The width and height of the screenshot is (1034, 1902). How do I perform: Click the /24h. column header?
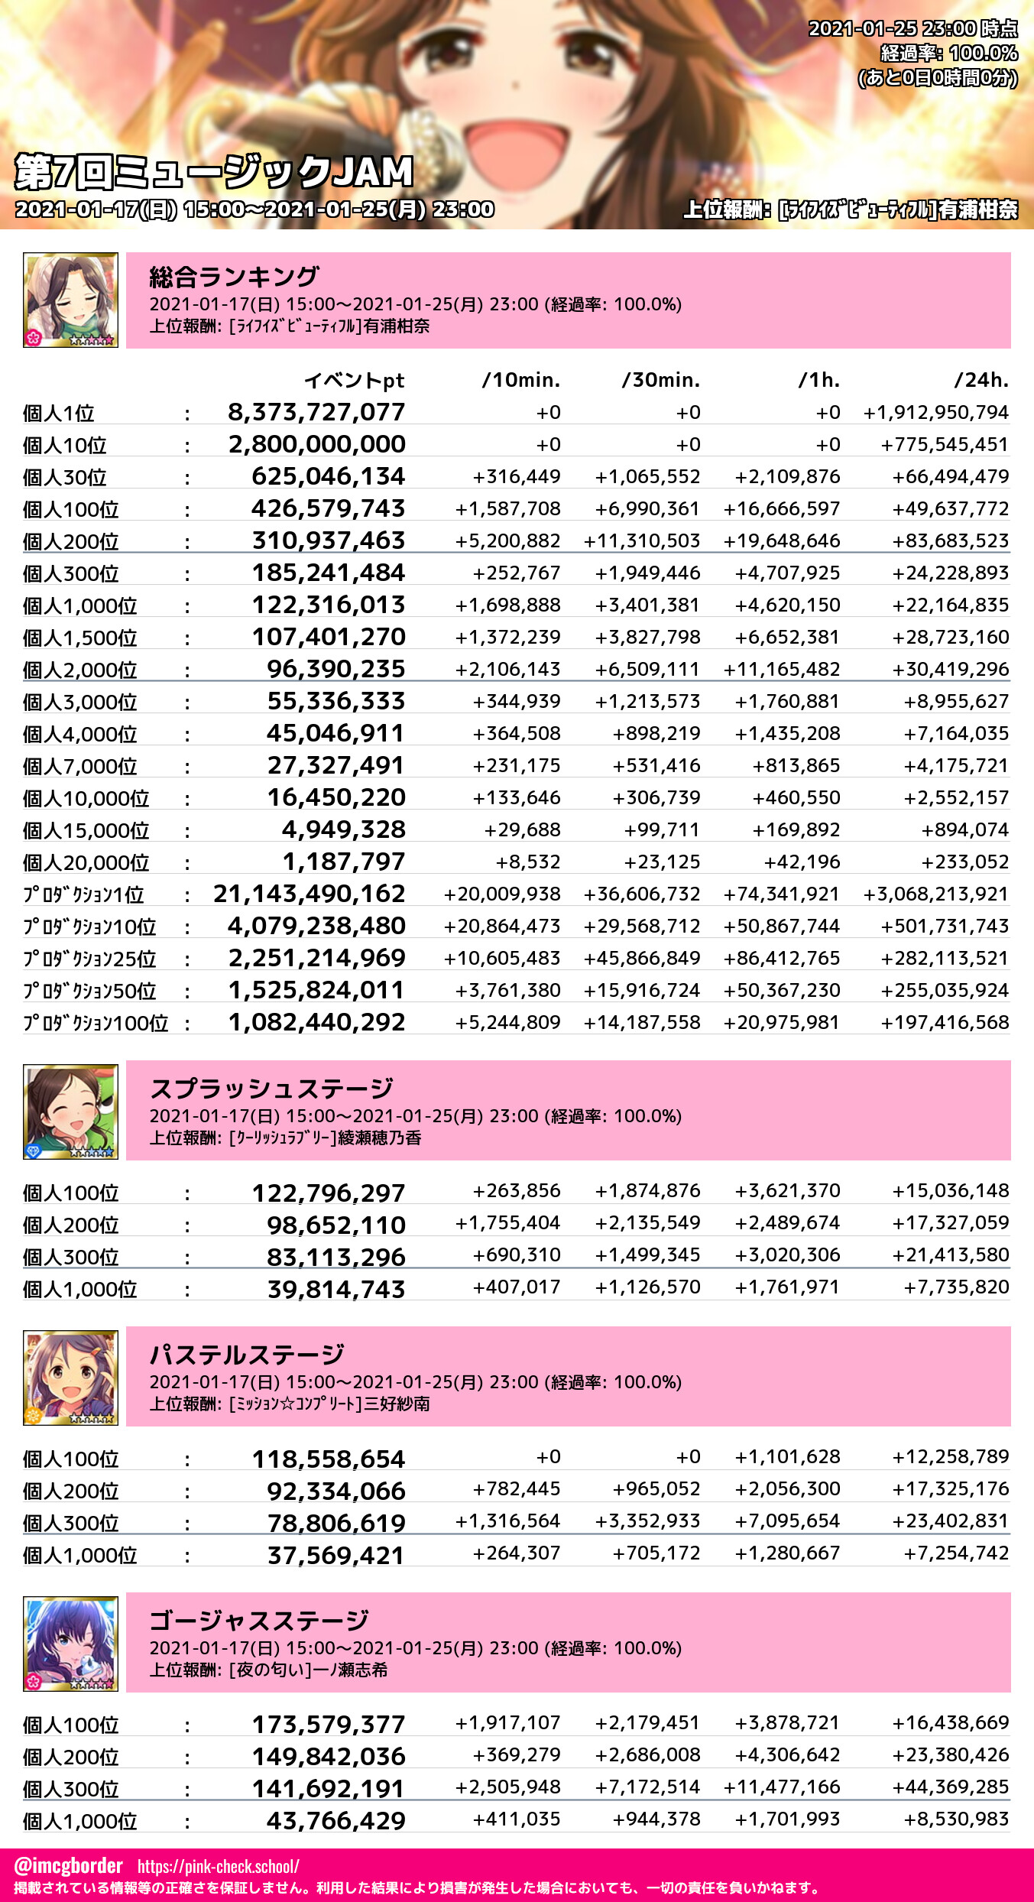[981, 380]
